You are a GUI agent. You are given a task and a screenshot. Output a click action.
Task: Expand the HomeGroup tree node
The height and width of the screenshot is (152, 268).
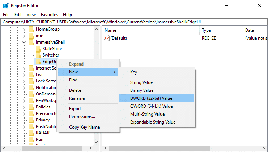pyautogui.click(x=24, y=30)
